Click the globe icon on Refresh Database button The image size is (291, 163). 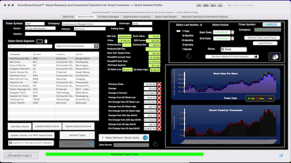90,144
